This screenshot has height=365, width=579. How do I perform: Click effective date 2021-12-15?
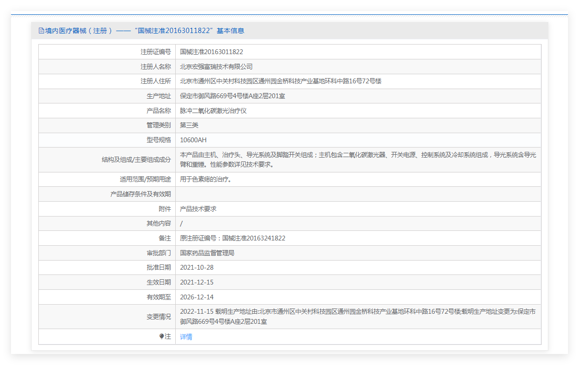click(x=197, y=283)
